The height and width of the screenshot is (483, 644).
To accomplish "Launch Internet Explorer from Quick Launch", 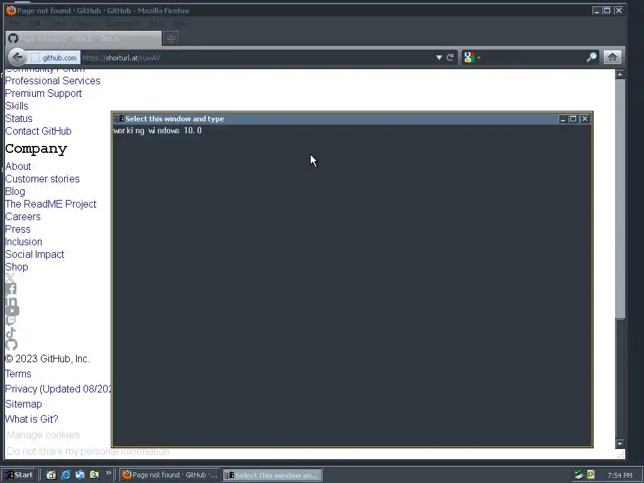I will [x=65, y=475].
